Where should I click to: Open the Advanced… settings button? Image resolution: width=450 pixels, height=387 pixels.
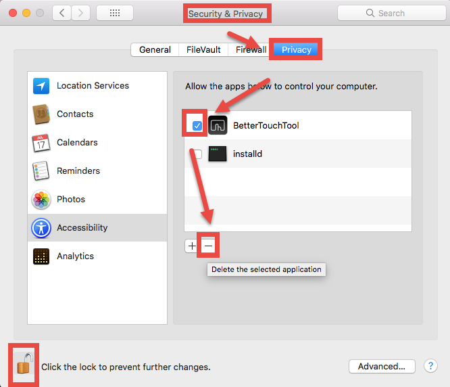coord(382,366)
